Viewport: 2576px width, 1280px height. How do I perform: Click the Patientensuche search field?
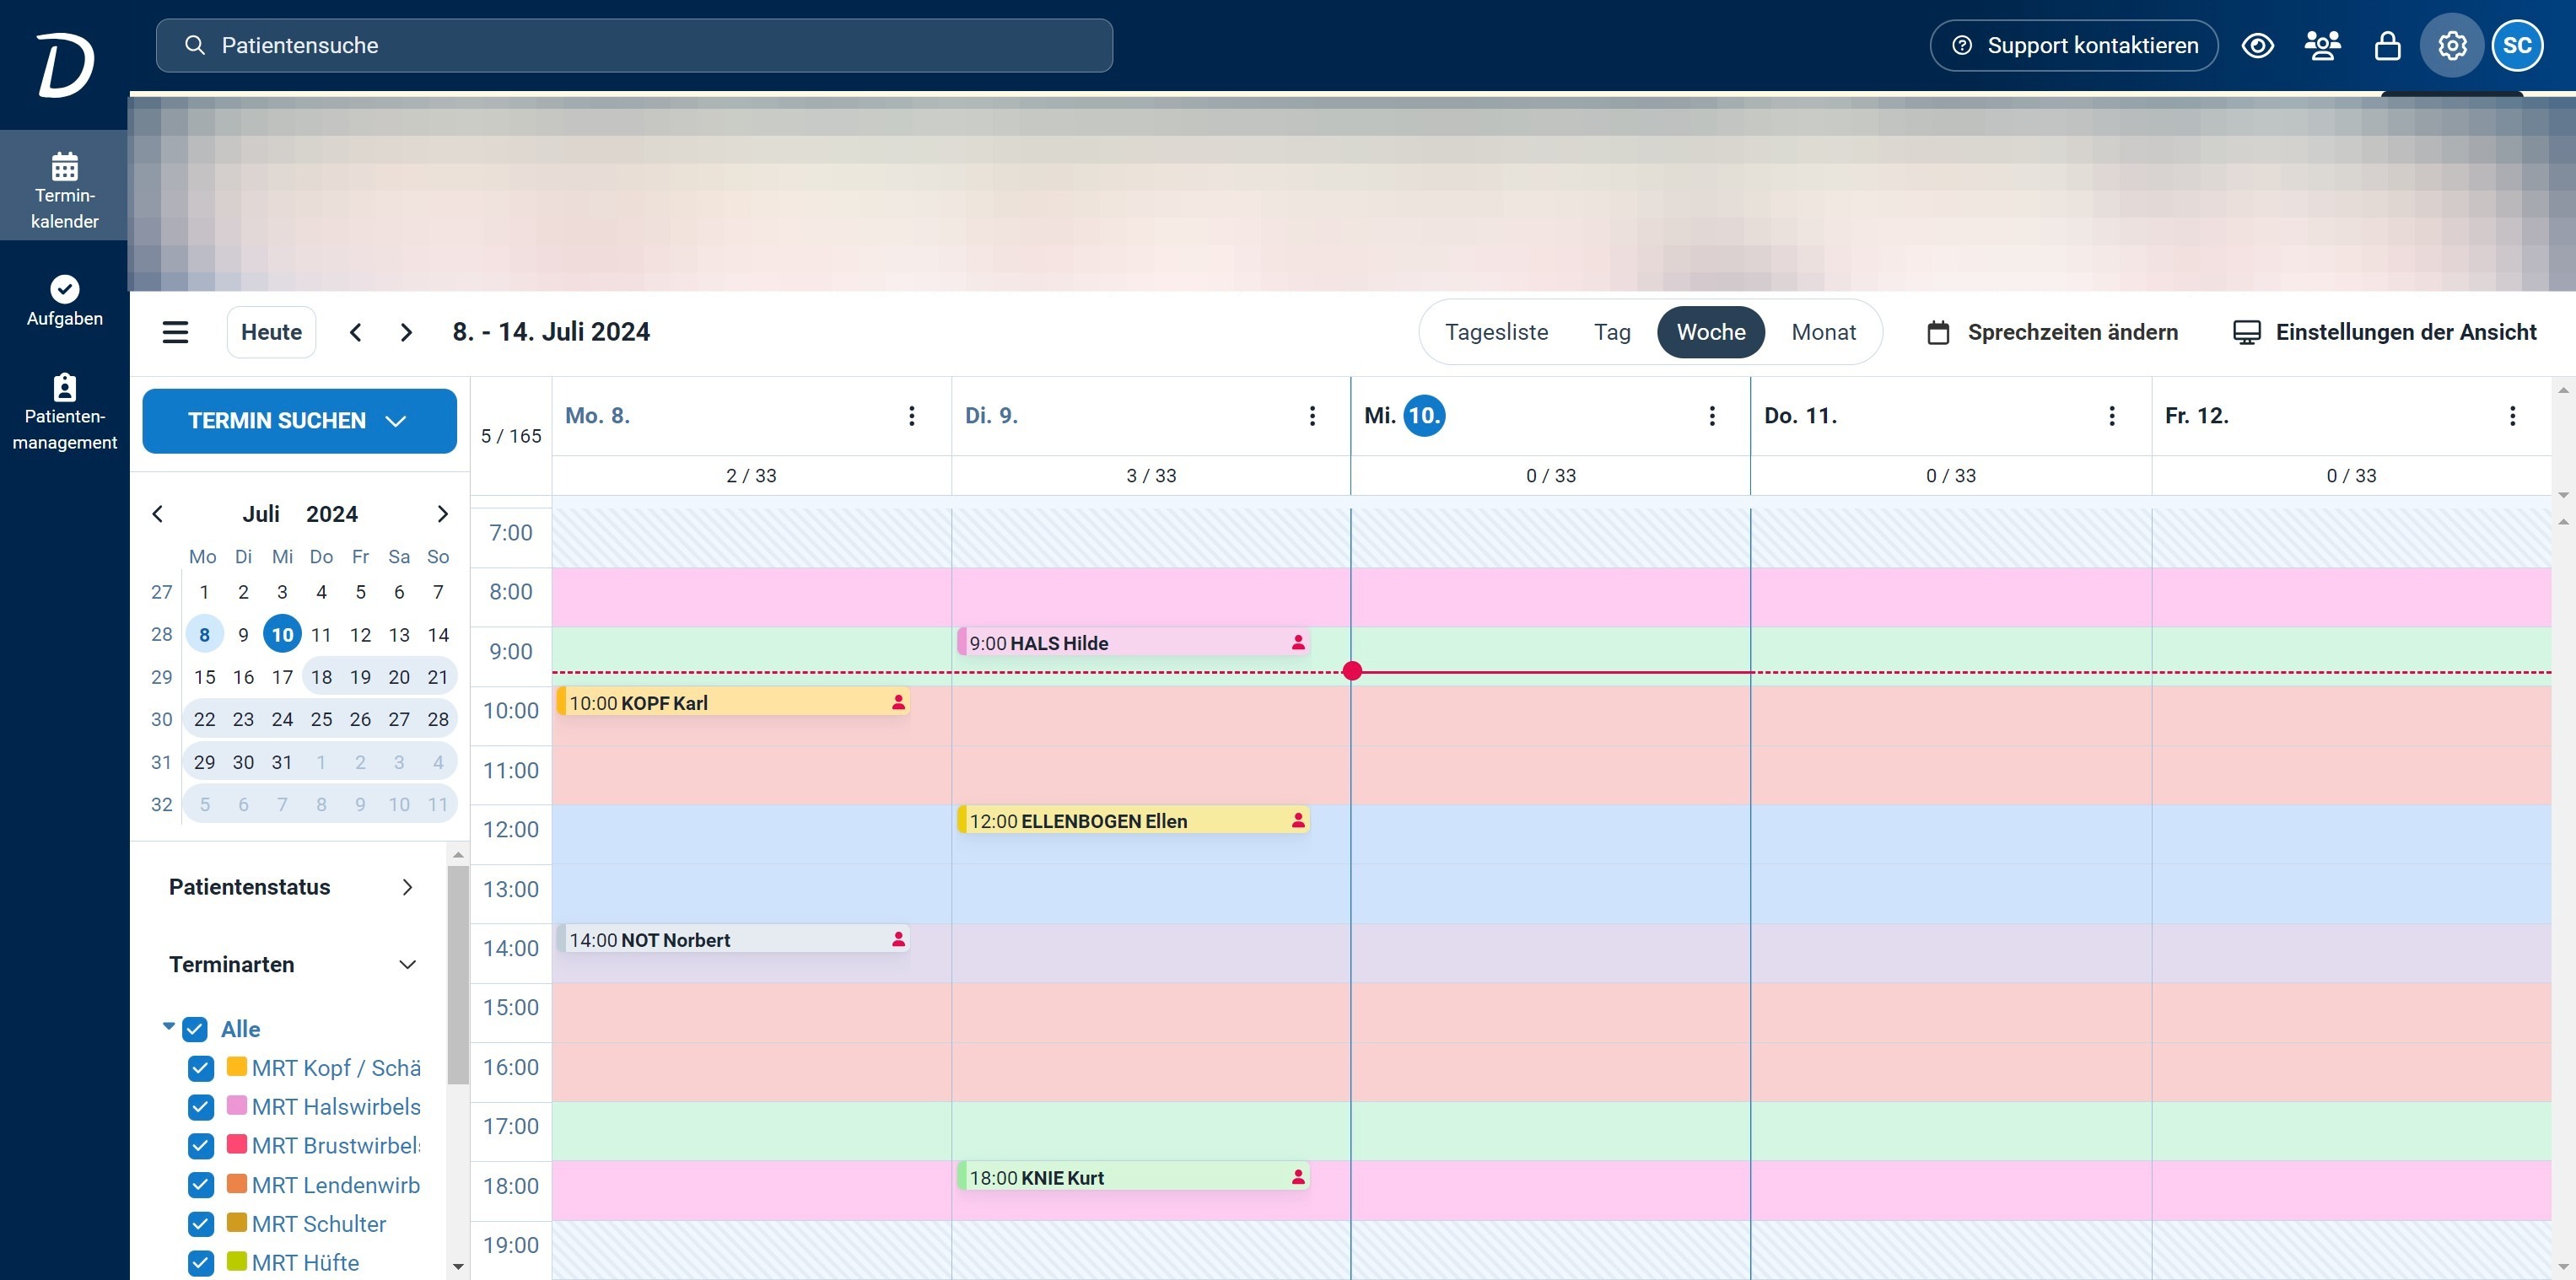click(634, 46)
